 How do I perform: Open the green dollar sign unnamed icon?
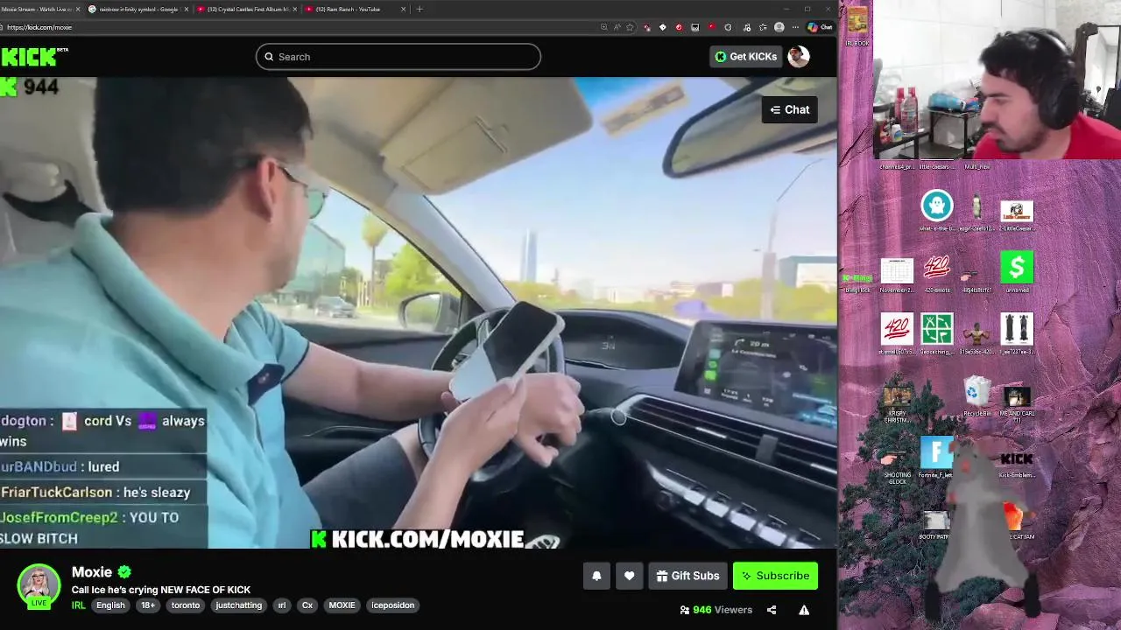1017,272
